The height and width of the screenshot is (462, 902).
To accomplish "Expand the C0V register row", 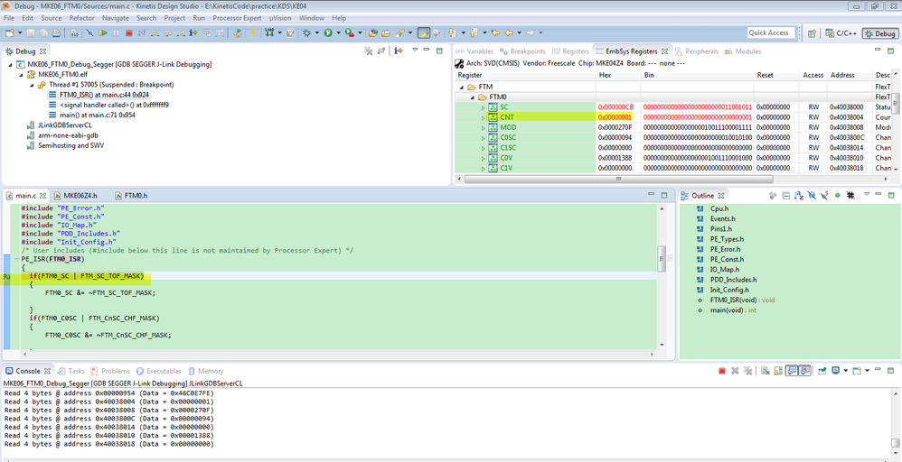I will tap(484, 158).
